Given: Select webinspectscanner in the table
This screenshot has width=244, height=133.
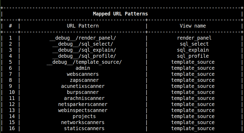Looking at the screenshot, I should click(x=83, y=110).
